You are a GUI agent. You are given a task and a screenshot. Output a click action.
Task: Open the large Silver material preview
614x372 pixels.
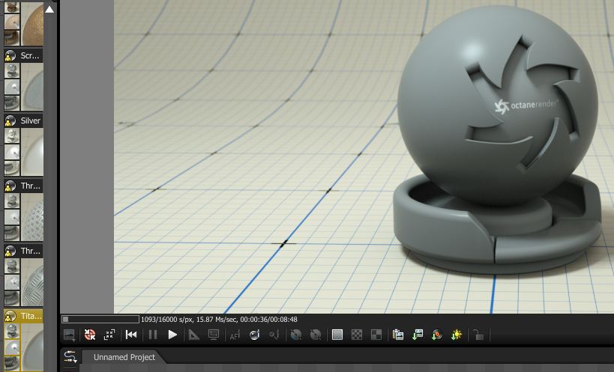tap(32, 152)
